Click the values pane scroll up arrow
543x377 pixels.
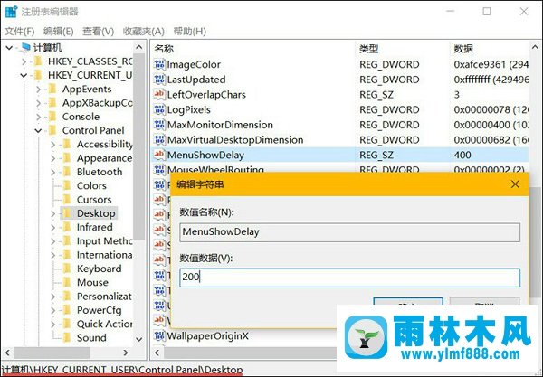click(x=535, y=47)
